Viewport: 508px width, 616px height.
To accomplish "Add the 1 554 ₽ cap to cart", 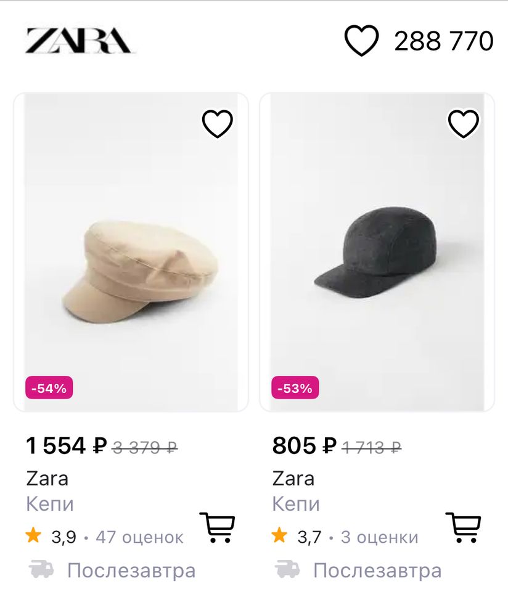I will click(217, 527).
